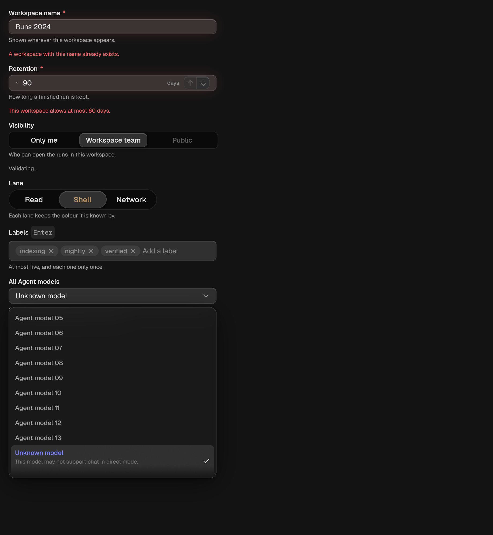Remove the verified label
Image resolution: width=493 pixels, height=535 pixels.
(133, 251)
